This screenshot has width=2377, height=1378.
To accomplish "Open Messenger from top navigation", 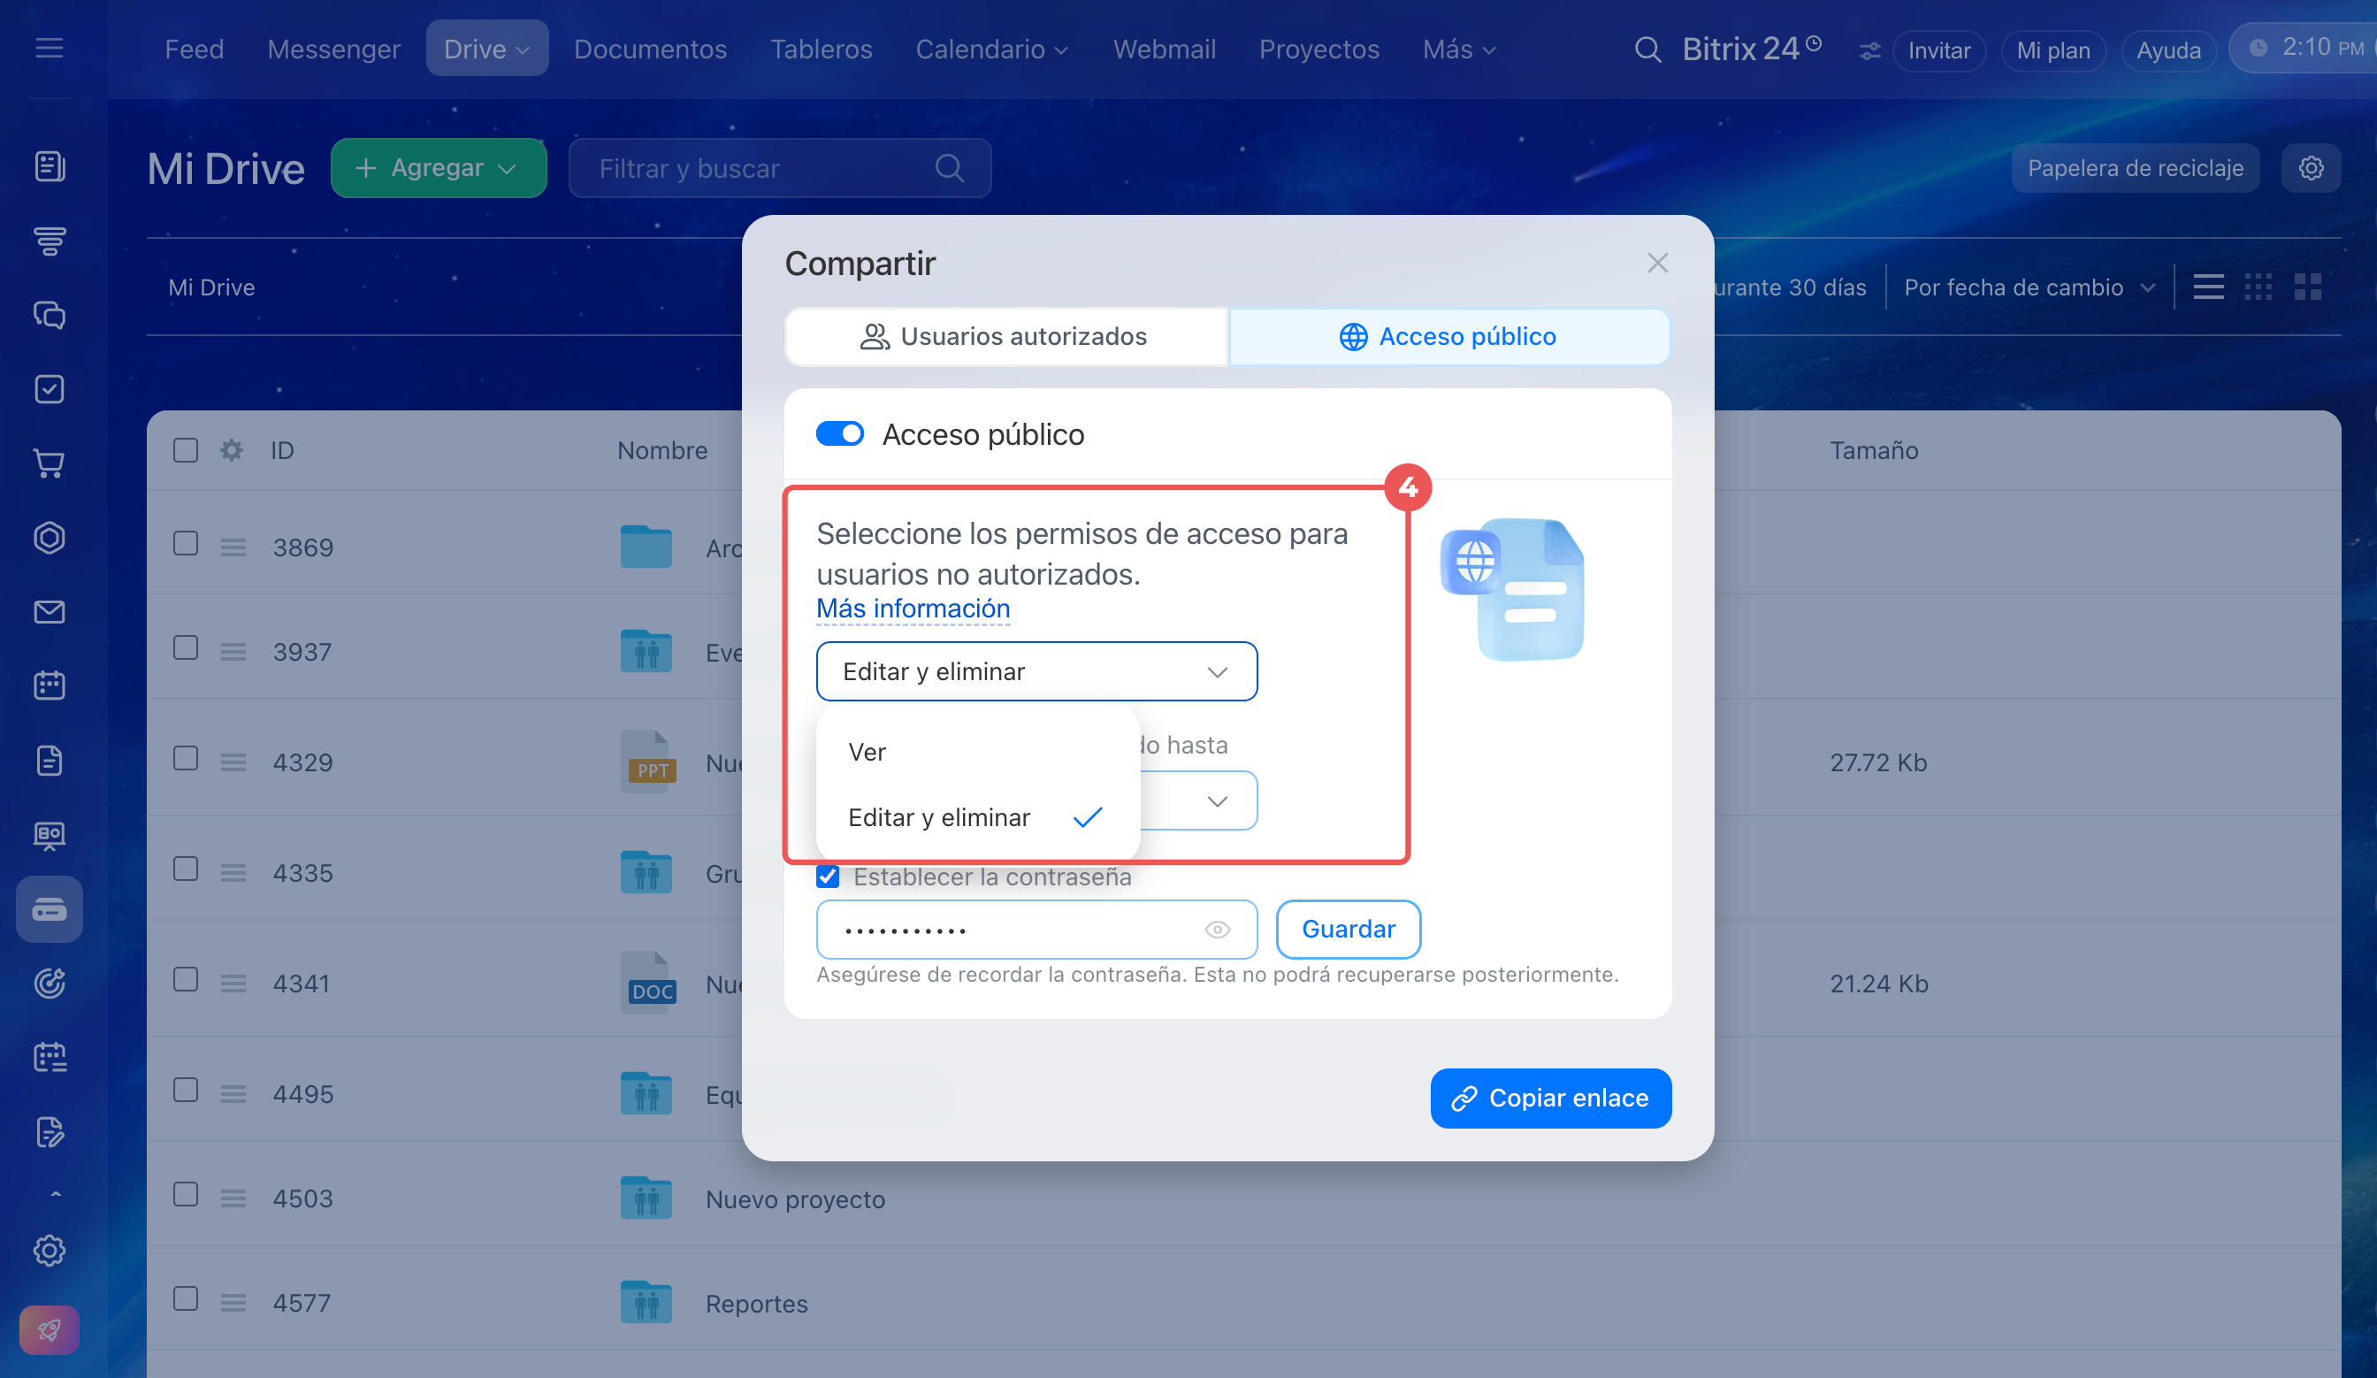I will (x=334, y=49).
